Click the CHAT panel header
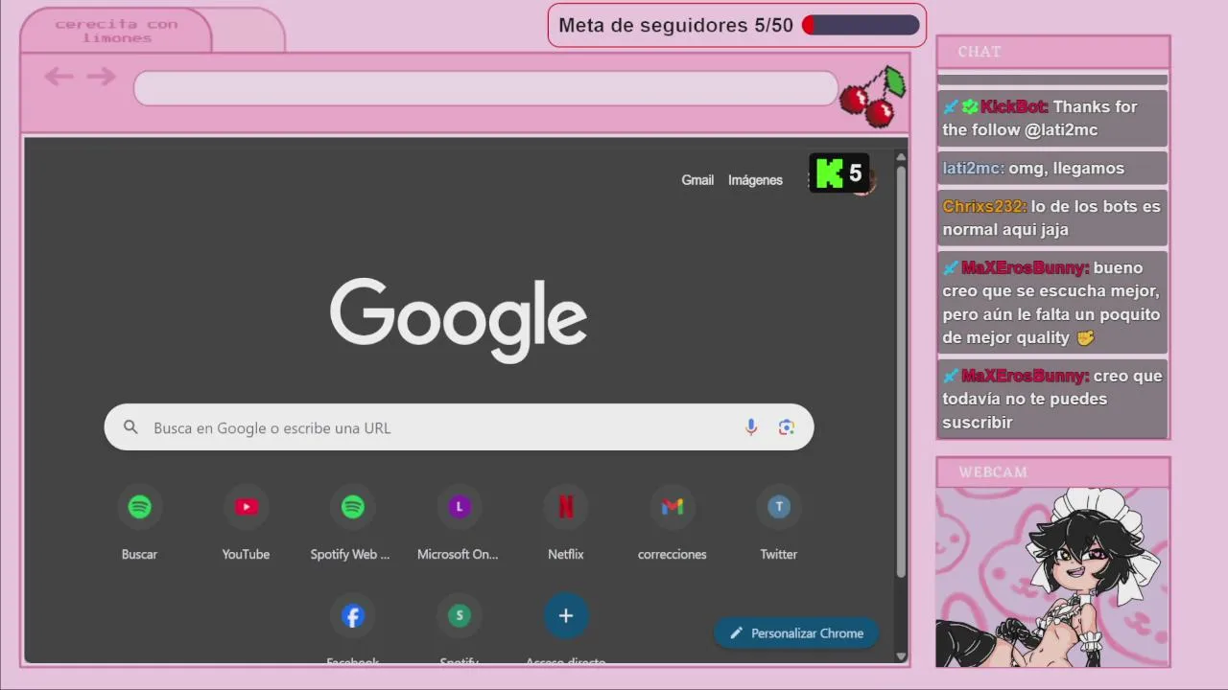Screen dimensions: 1228x690 click(x=1052, y=52)
